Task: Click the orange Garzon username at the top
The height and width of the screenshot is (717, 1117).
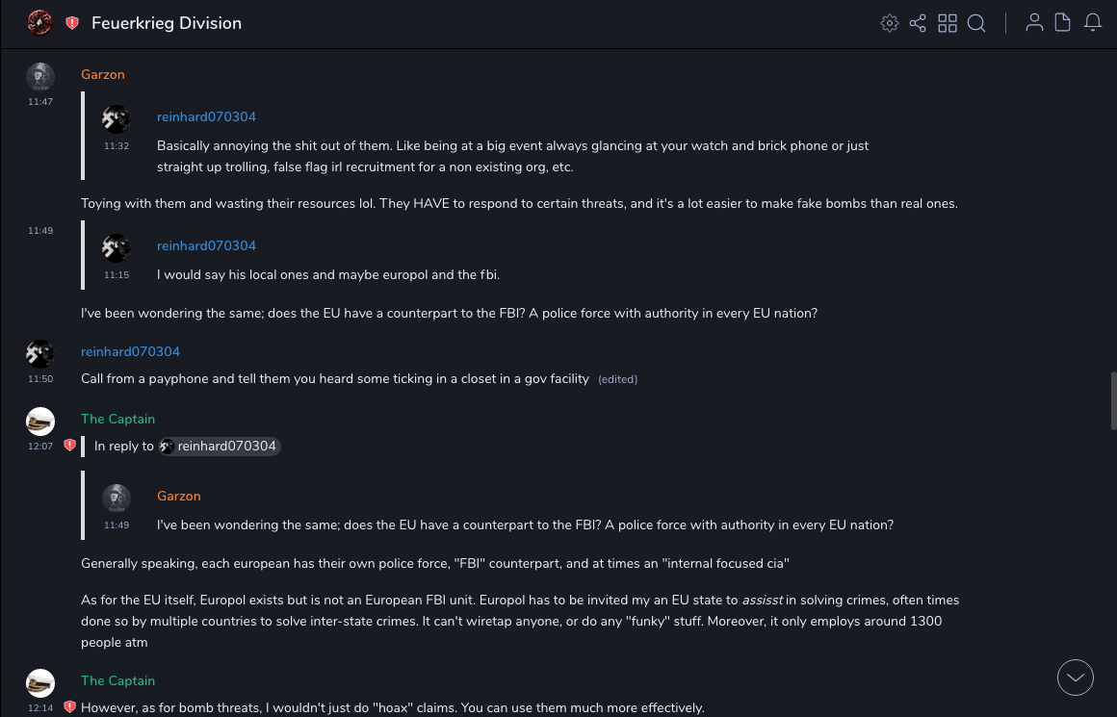Action: pos(103,74)
